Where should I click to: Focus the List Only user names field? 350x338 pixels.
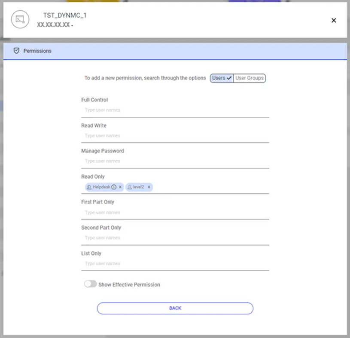[x=175, y=264]
